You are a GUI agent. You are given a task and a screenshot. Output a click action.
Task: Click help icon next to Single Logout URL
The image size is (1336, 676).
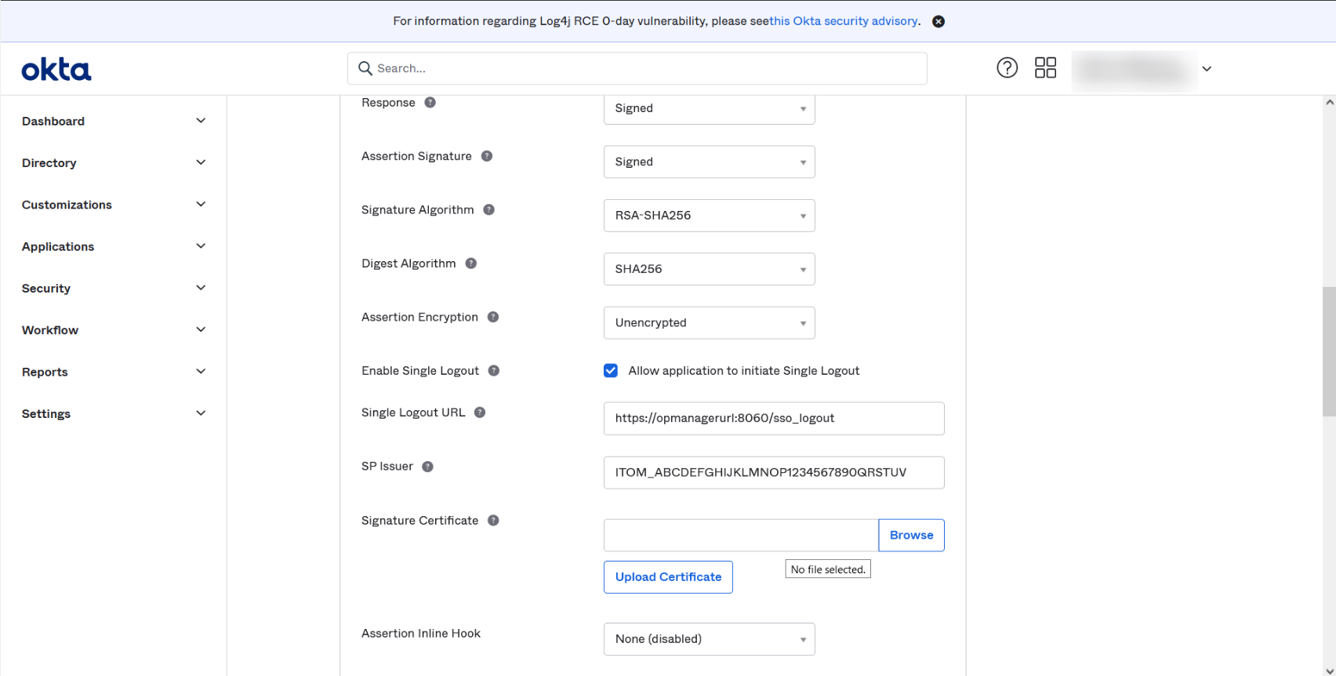pos(480,413)
